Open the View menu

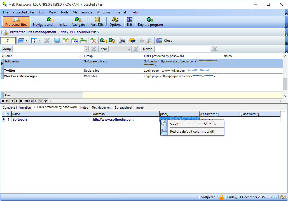click(x=52, y=12)
